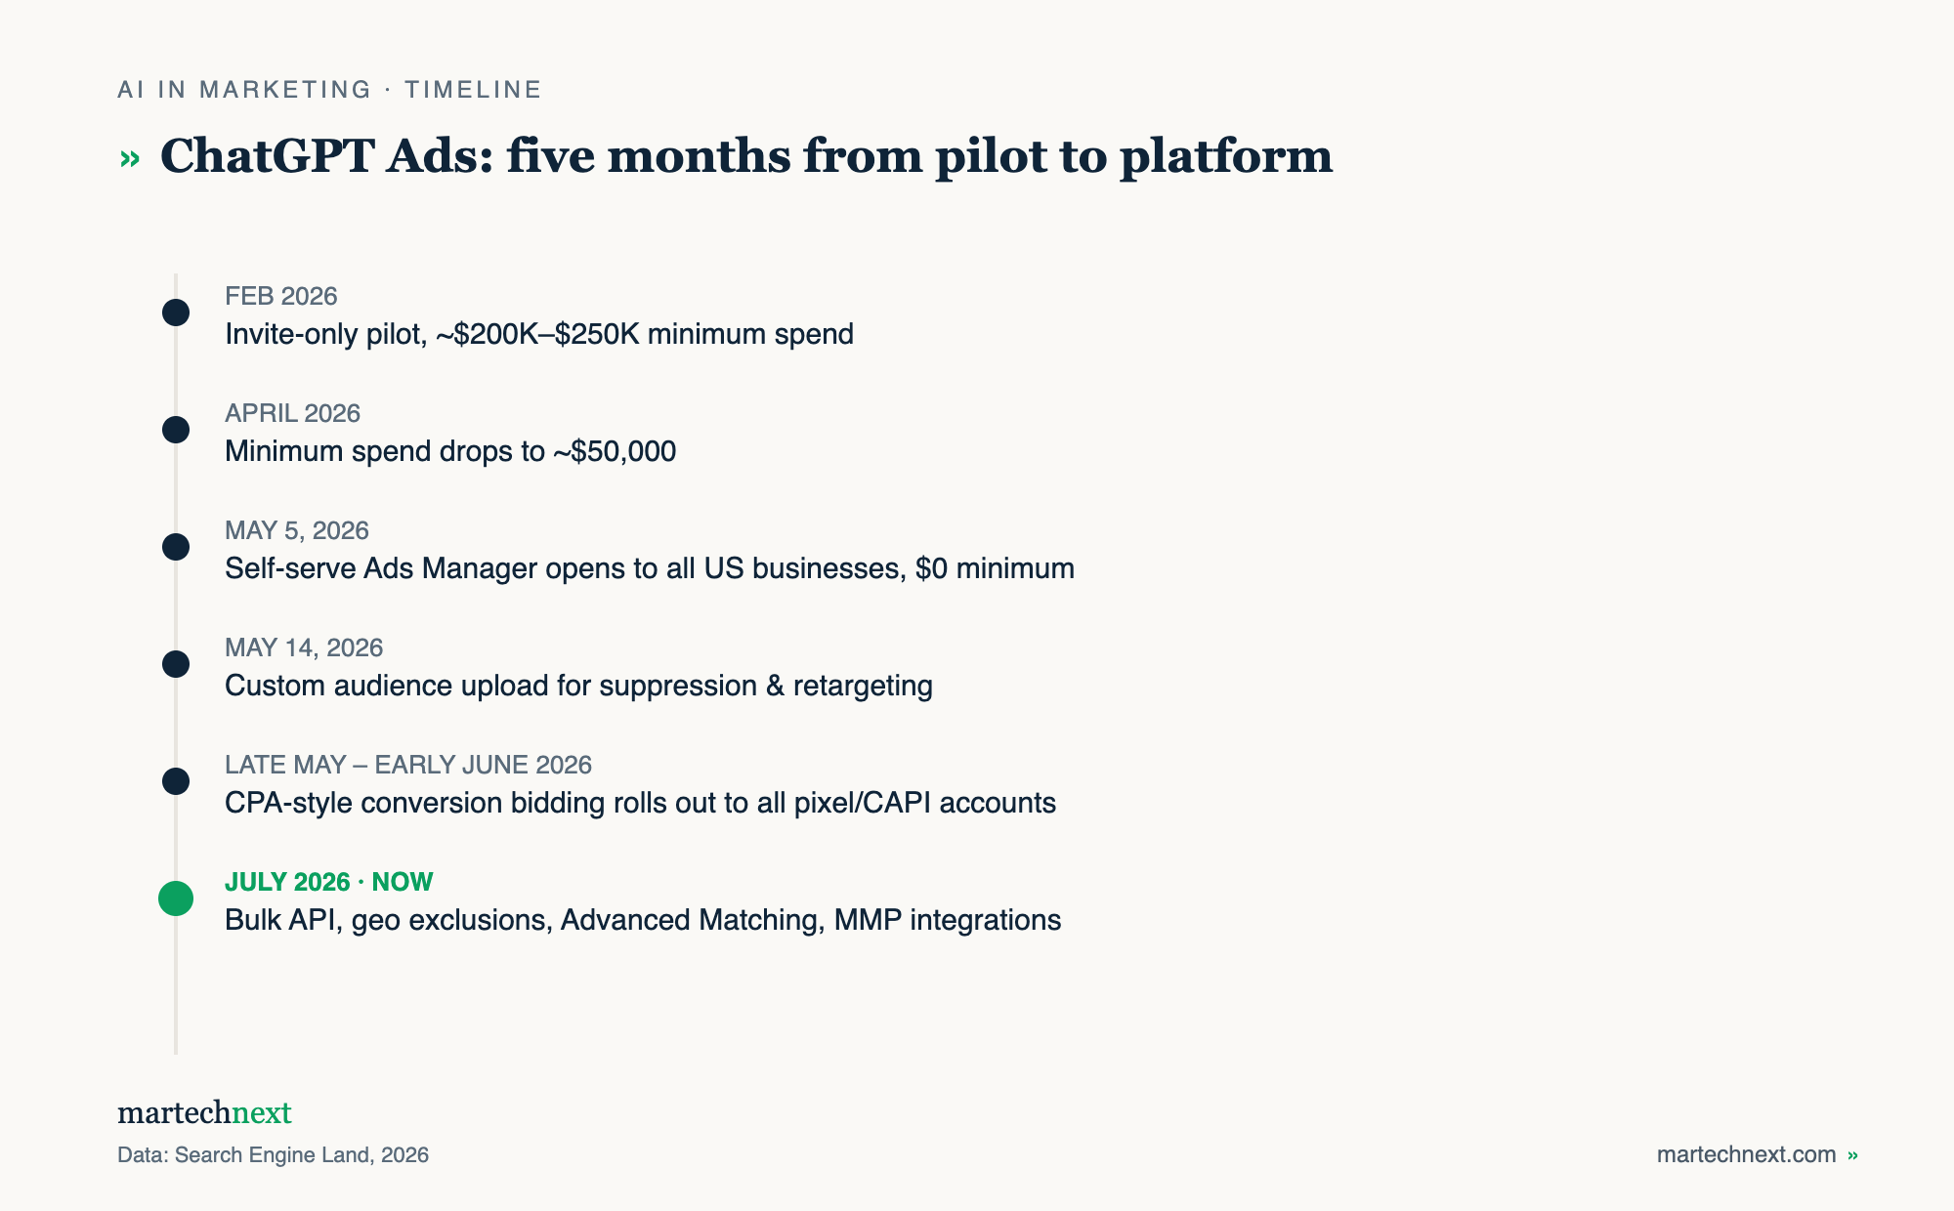The height and width of the screenshot is (1211, 1954).
Task: Click the Custom audience upload entry text
Action: pyautogui.click(x=578, y=686)
